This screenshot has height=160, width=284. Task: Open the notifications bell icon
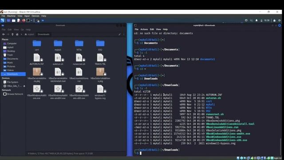(256, 20)
